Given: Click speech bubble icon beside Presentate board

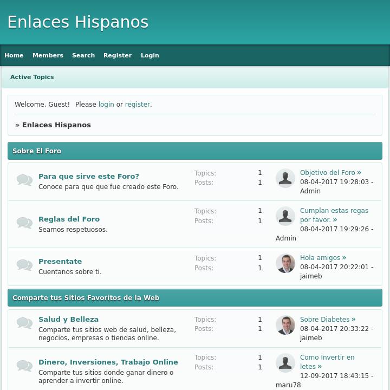Looking at the screenshot, I should (24, 265).
